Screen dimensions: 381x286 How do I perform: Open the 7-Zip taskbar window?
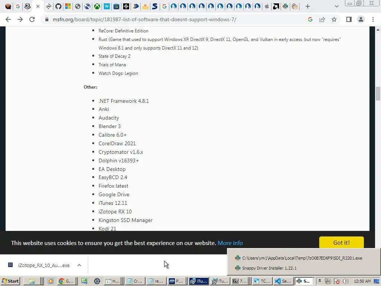pos(240,281)
